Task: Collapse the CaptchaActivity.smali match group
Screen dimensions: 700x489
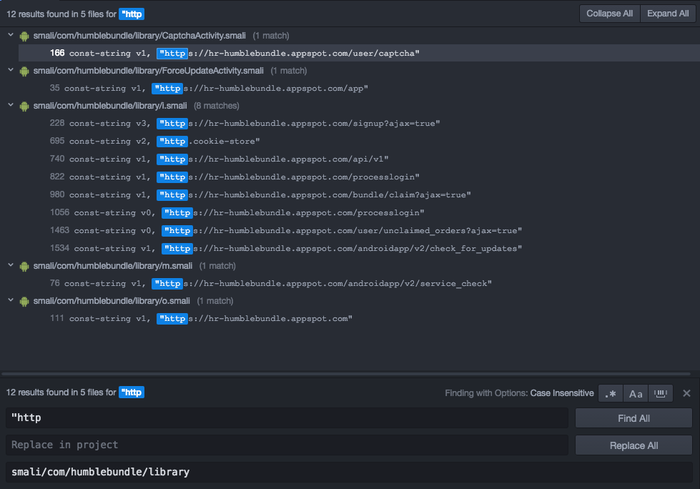Action: (10, 35)
